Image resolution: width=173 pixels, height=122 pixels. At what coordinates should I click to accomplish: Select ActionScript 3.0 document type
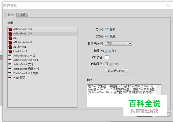(43, 29)
